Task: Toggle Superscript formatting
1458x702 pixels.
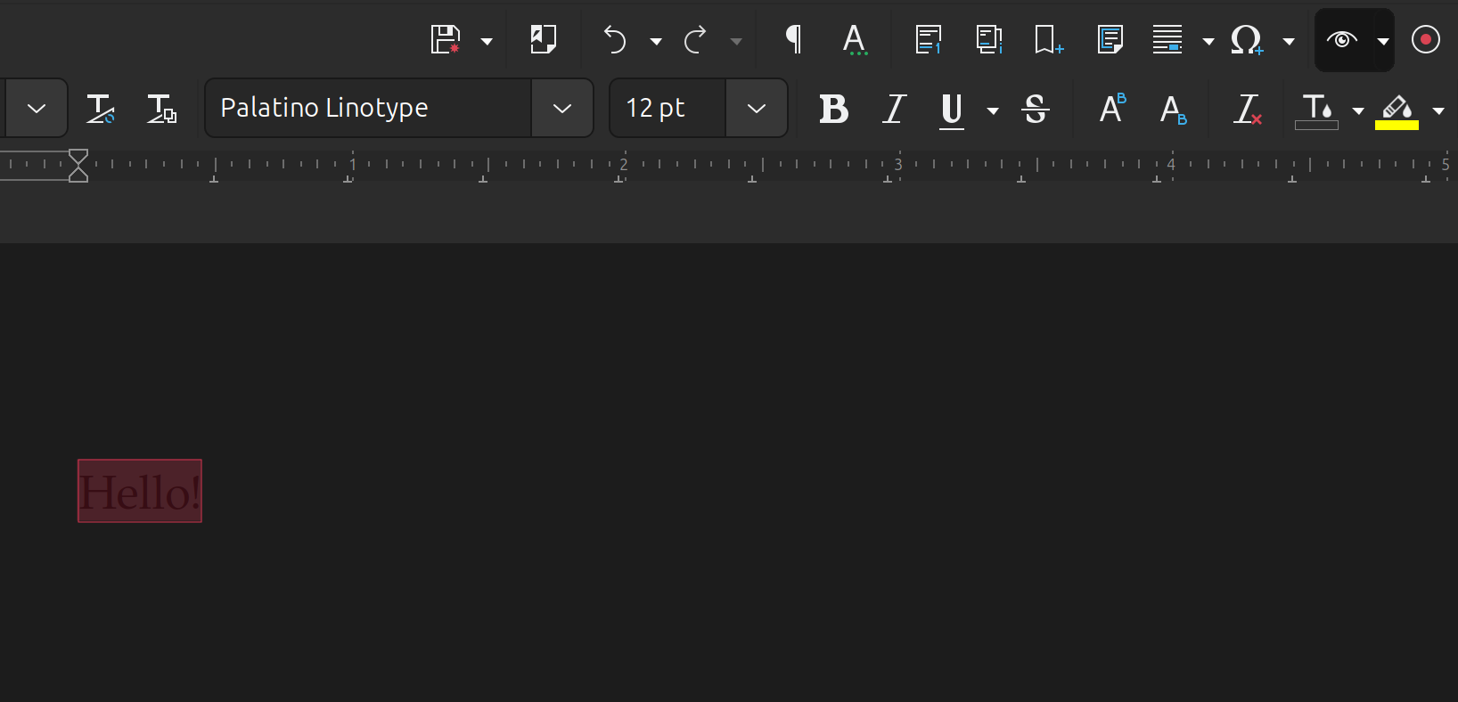Action: [1113, 109]
